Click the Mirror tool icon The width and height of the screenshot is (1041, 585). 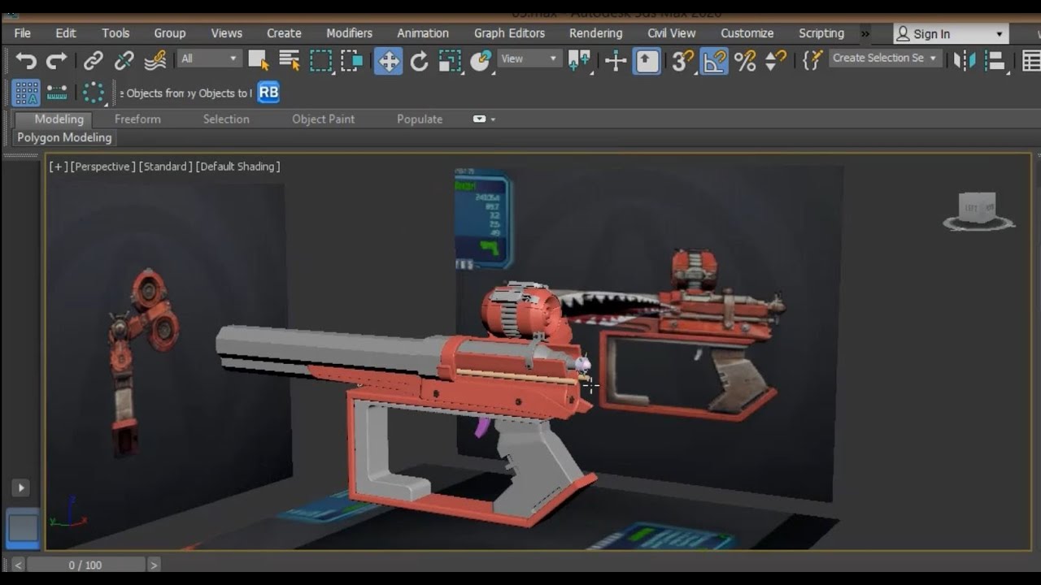(x=964, y=60)
